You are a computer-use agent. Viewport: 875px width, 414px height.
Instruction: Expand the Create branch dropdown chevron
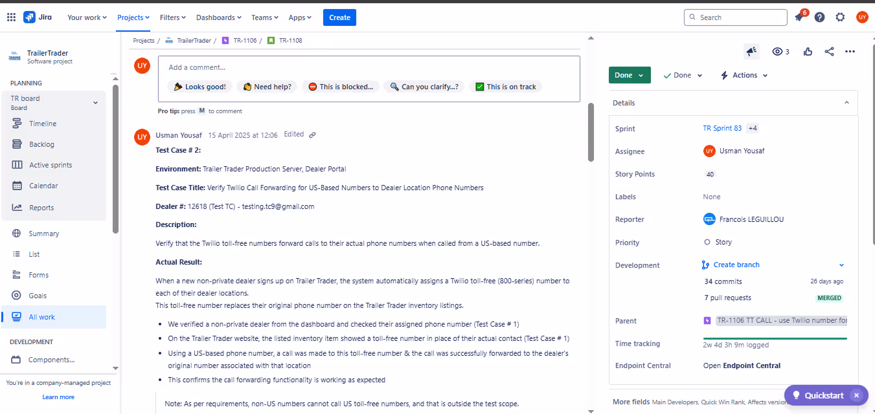tap(842, 265)
